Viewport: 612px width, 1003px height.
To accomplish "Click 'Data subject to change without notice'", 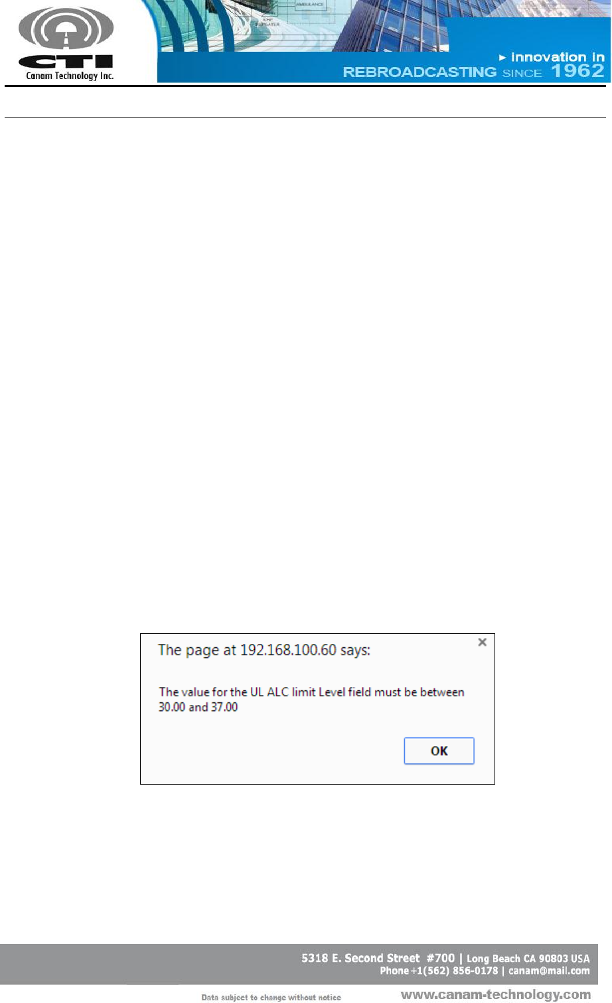I will point(271,997).
